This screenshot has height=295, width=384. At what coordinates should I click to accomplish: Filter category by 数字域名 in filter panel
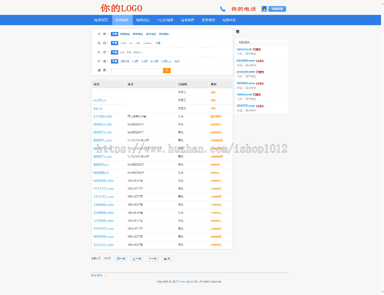[138, 34]
